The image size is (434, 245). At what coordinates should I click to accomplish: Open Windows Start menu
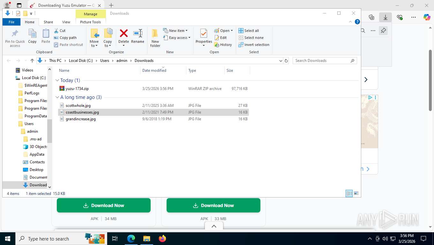[7, 239]
